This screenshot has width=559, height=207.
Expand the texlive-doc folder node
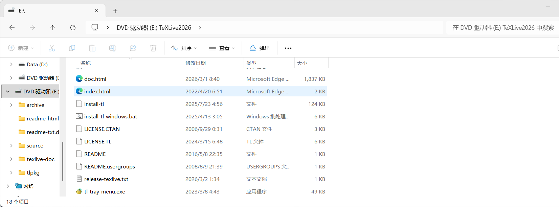11,159
